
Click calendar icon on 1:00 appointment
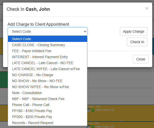point(89,127)
